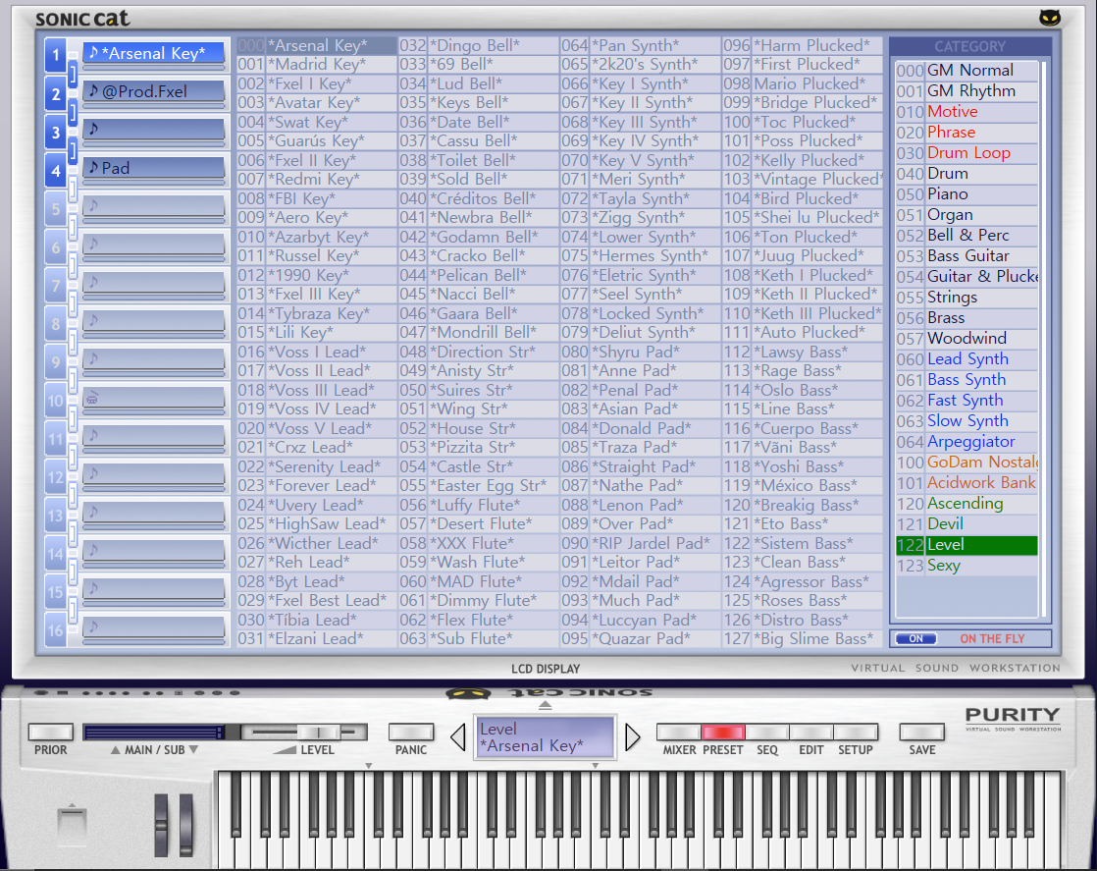This screenshot has height=871, width=1097.
Task: Go to previous preset with left arrow
Action: [x=458, y=736]
